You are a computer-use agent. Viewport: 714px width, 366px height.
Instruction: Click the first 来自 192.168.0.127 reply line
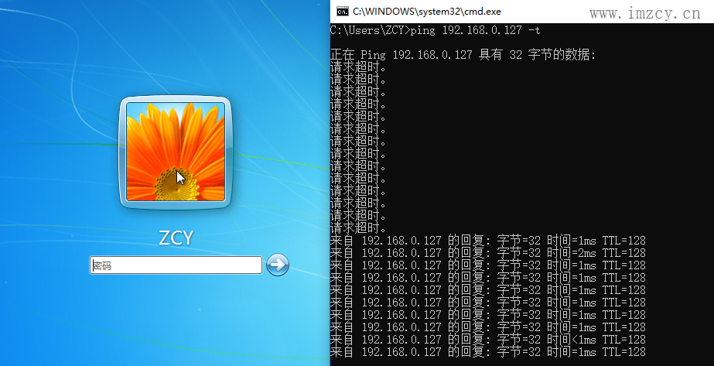point(487,241)
